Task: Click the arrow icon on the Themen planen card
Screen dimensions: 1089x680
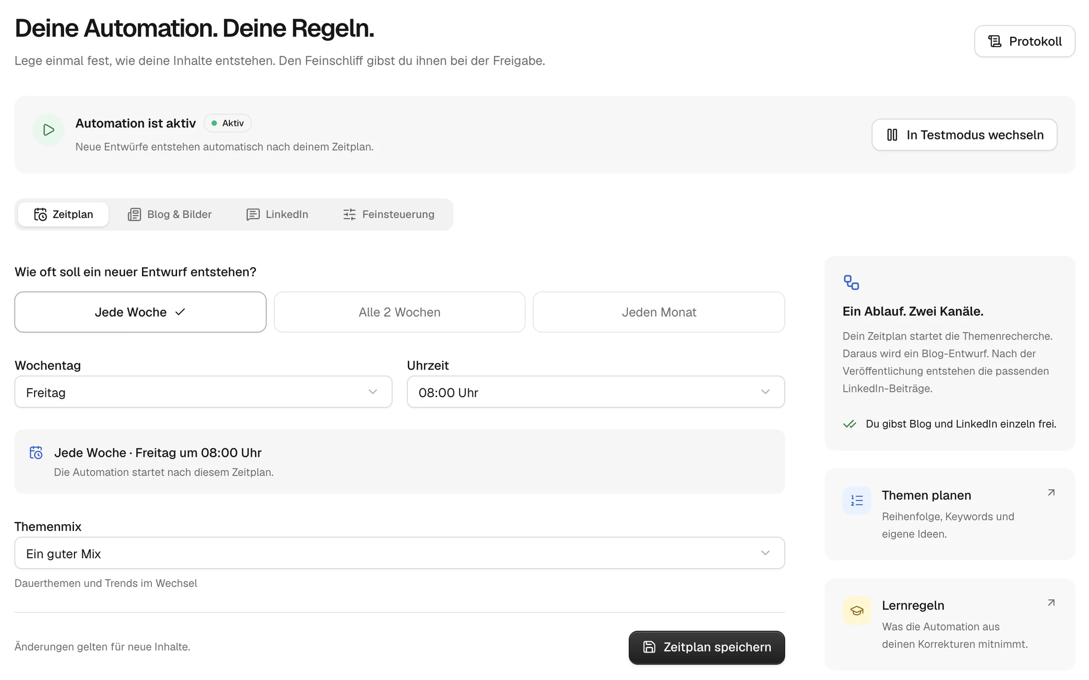Action: click(x=1051, y=493)
